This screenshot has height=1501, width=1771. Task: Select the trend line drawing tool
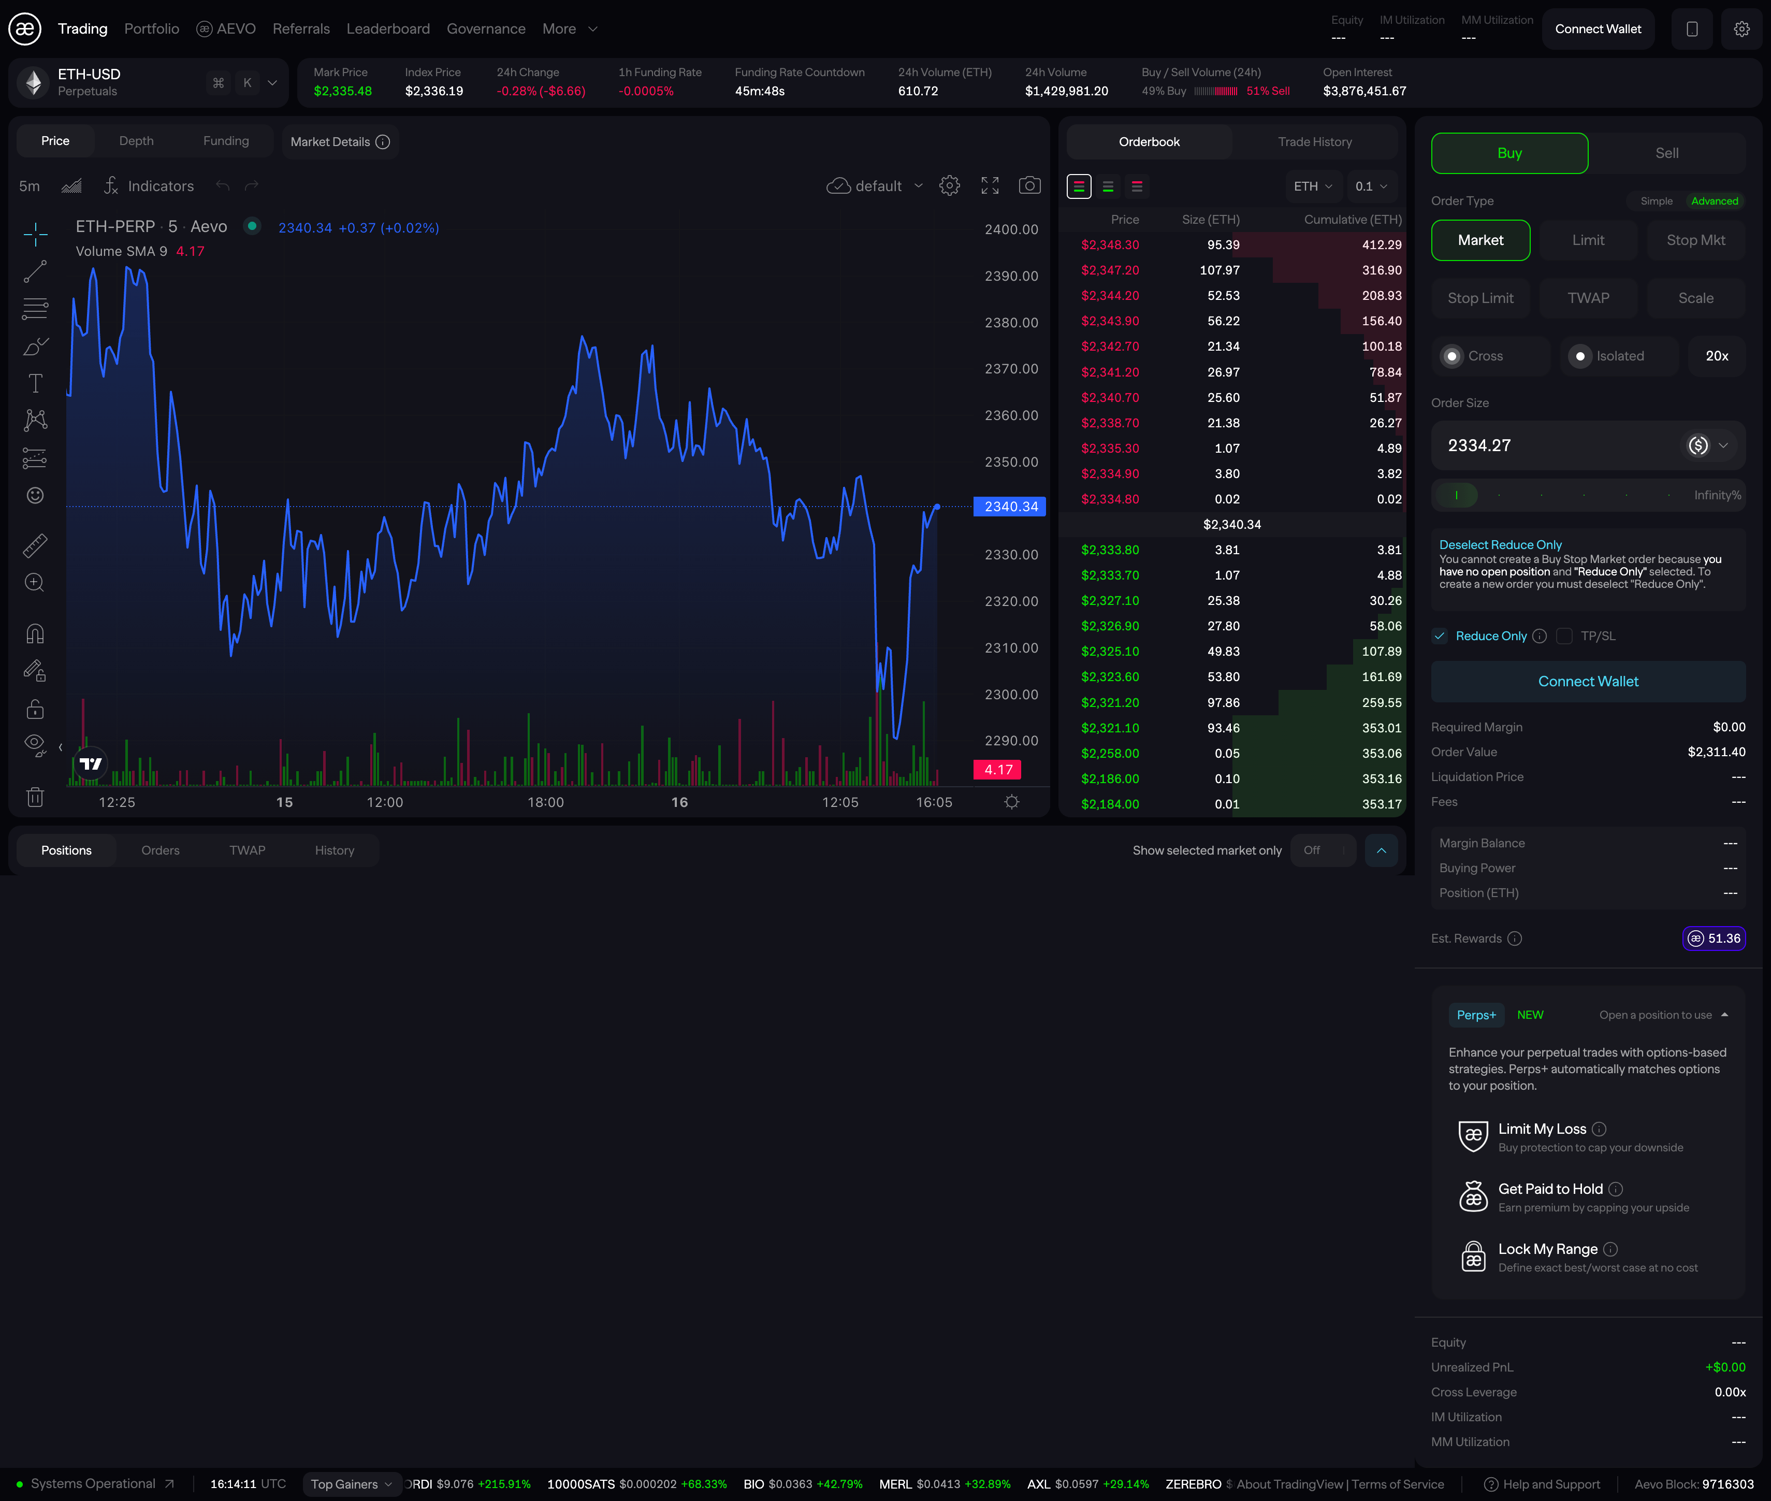(x=35, y=272)
